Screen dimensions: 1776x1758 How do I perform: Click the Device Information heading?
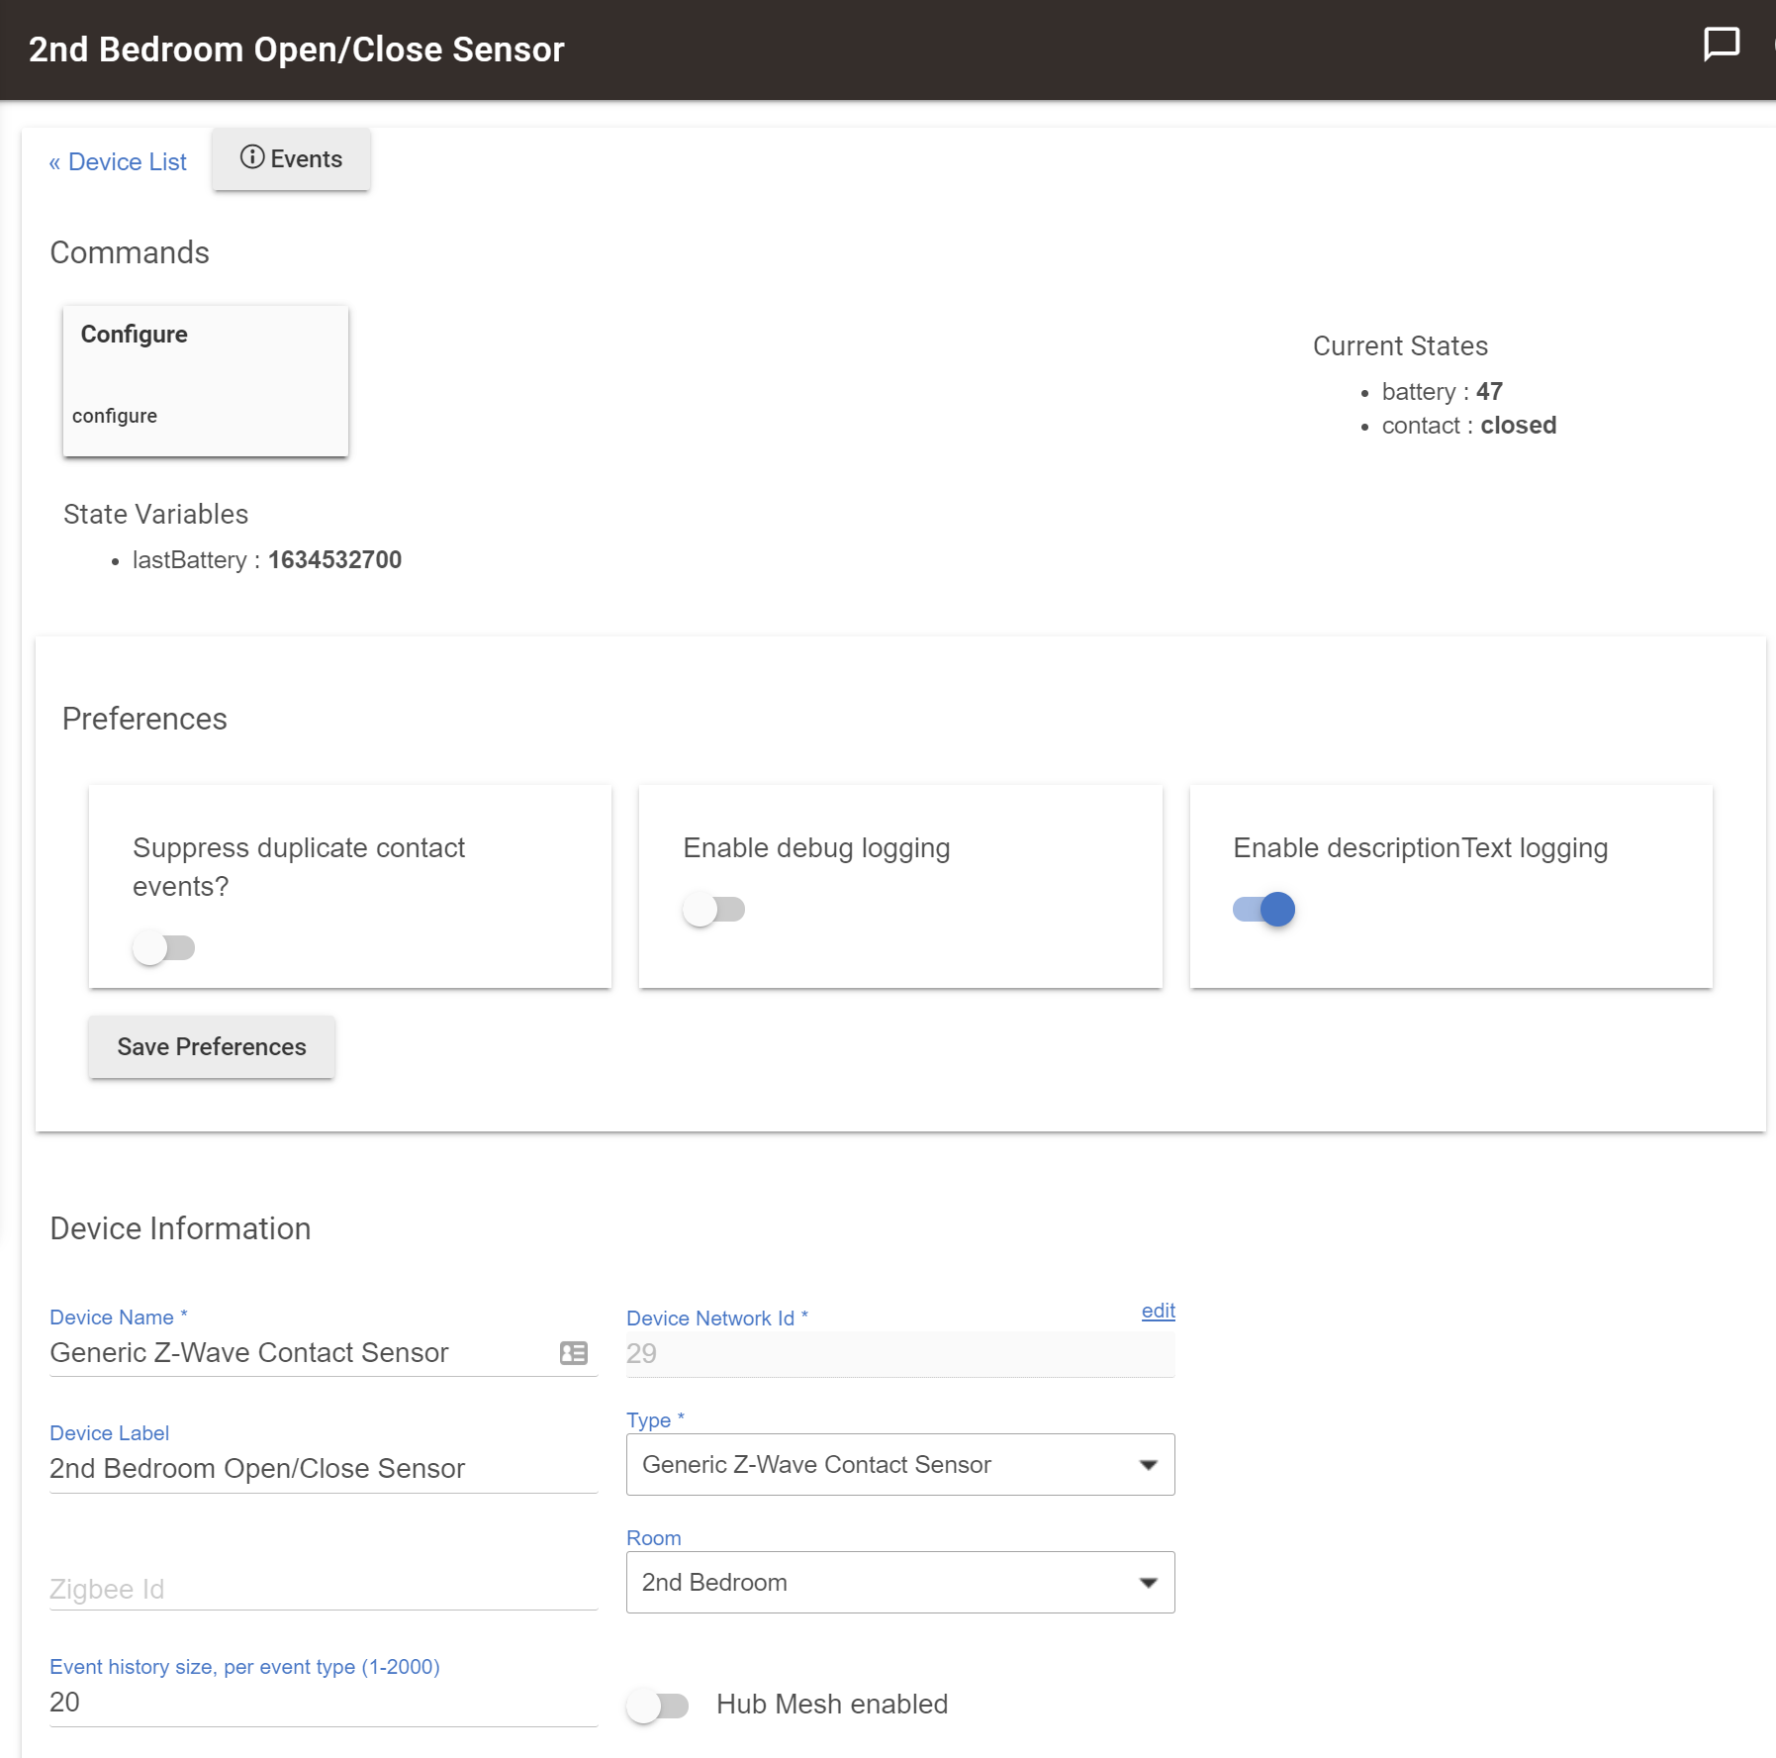point(180,1228)
